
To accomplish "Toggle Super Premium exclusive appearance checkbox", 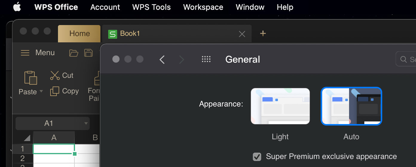I will 257,157.
